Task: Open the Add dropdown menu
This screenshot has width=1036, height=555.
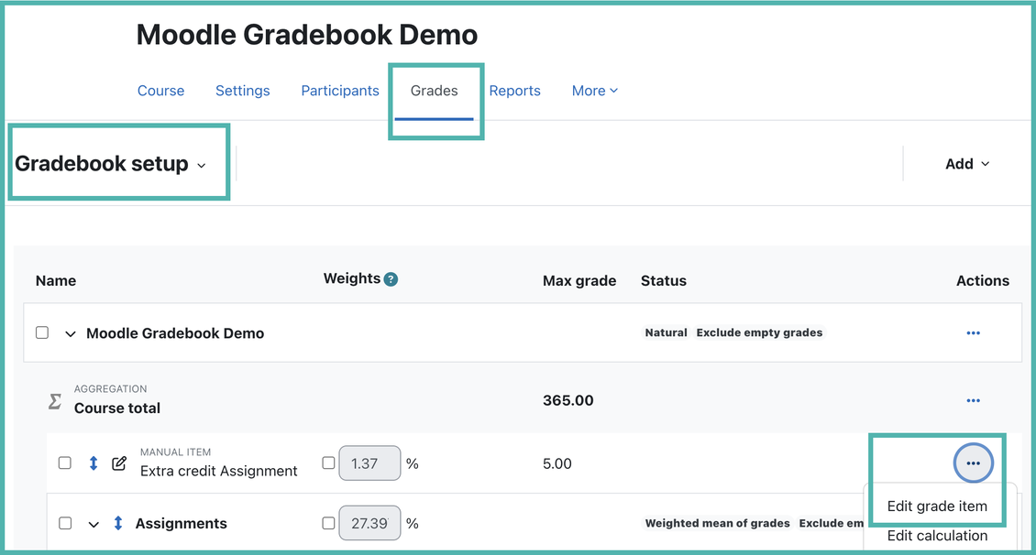Action: [x=967, y=163]
